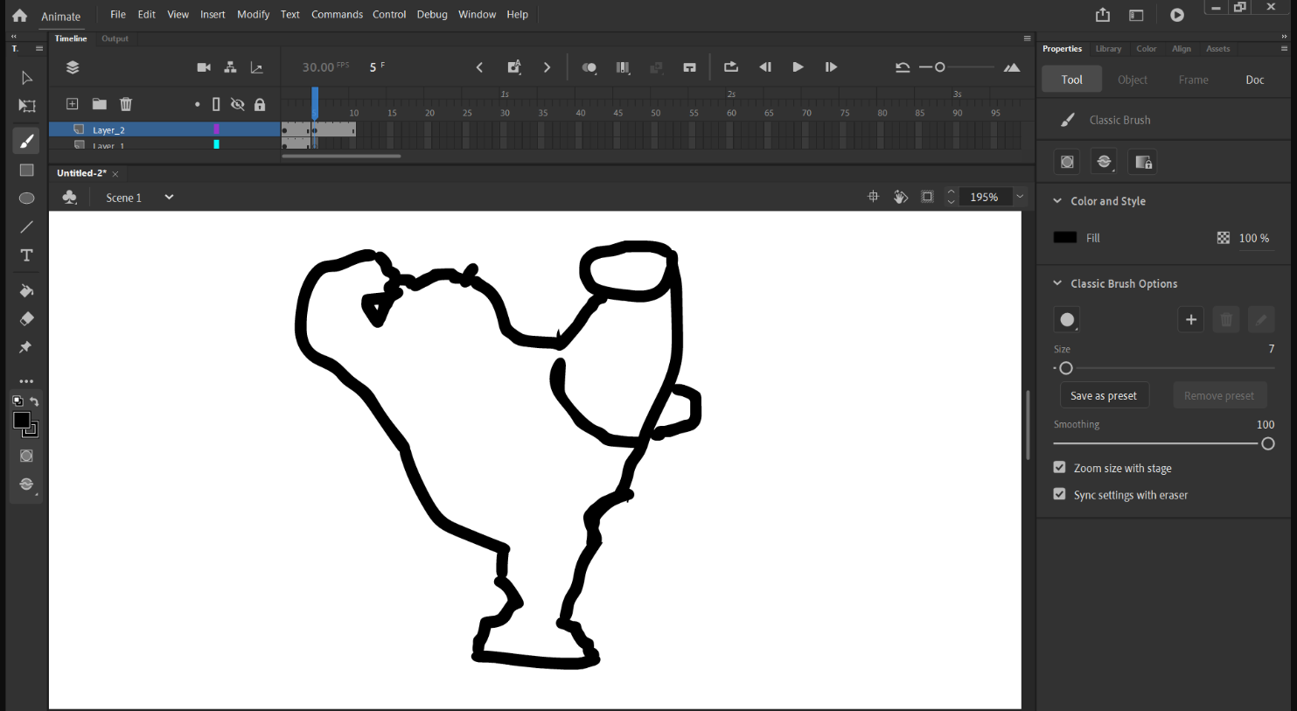Switch to the Frame properties tab
Screen dimensions: 1297x711
tap(1194, 80)
